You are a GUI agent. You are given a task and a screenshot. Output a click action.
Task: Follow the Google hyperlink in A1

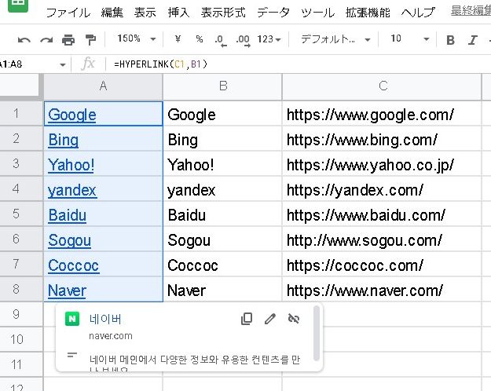click(72, 115)
